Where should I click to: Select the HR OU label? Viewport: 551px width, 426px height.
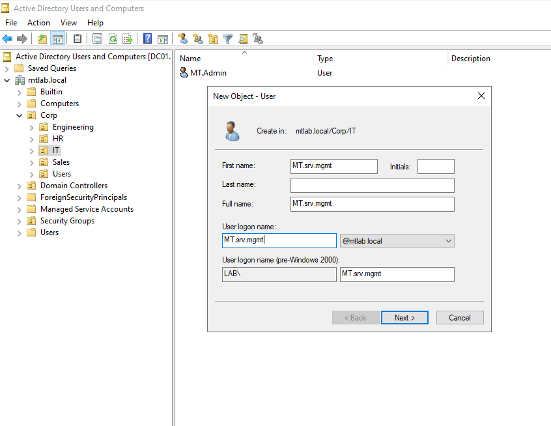pos(57,139)
